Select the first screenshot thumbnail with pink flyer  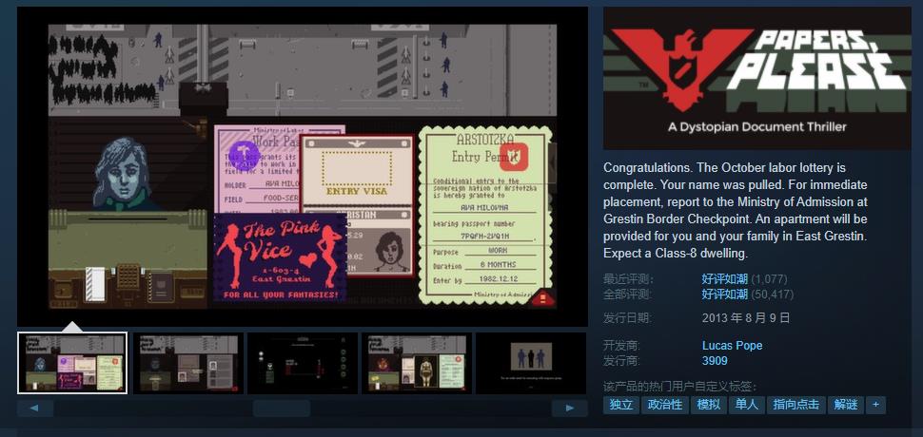click(x=72, y=363)
